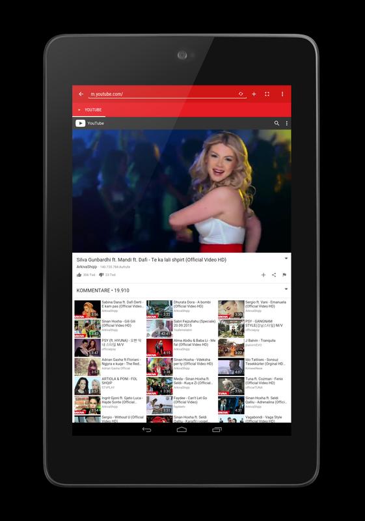Open Sabina Dana video thumbnail 3:56
The height and width of the screenshot is (521, 365).
(x=87, y=309)
